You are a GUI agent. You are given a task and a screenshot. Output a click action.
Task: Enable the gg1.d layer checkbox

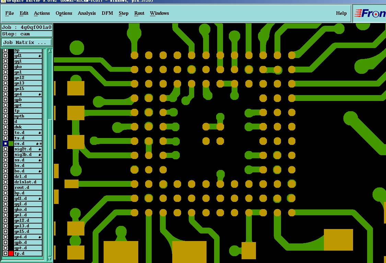coord(5,204)
